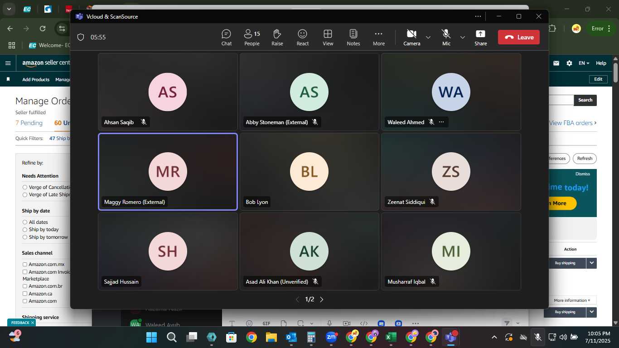This screenshot has width=619, height=348.
Task: Raise your hand in the meeting
Action: click(277, 37)
